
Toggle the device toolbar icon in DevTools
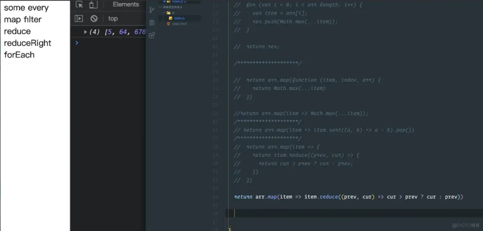coord(93,4)
